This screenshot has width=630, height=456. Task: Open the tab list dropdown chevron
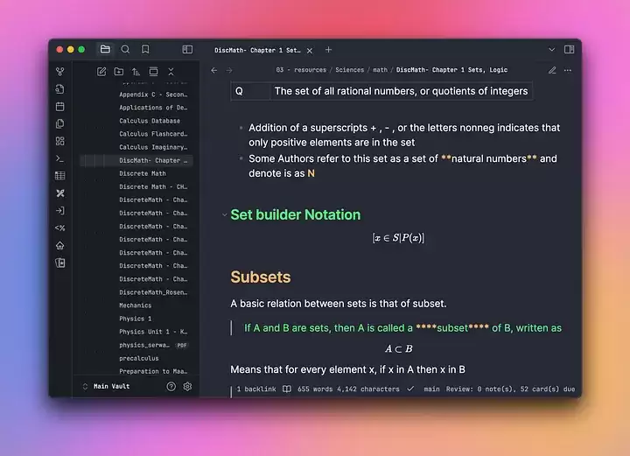551,50
